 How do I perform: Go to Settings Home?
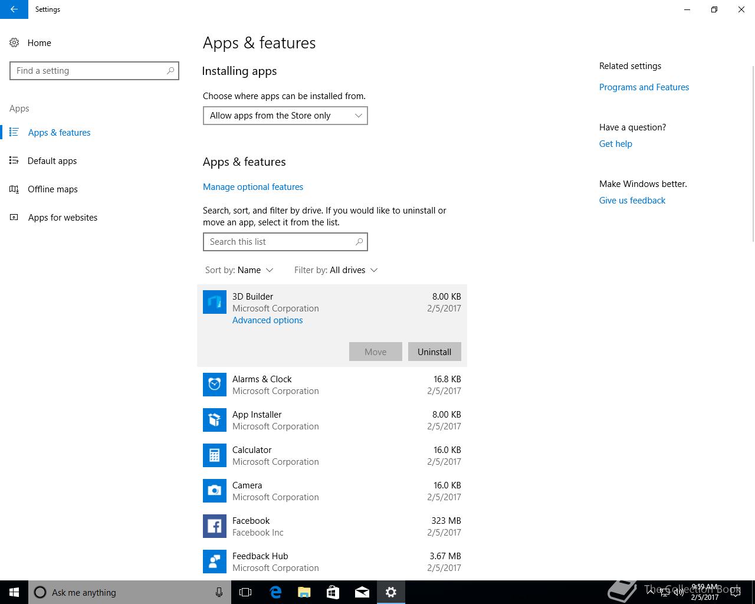tap(39, 42)
